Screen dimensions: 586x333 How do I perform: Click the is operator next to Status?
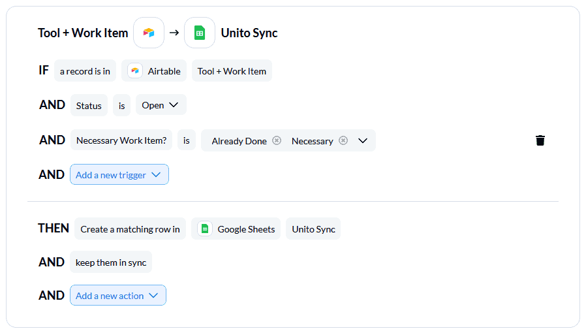[x=121, y=105]
